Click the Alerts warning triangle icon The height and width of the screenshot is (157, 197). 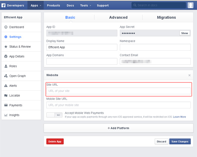(x=6, y=86)
